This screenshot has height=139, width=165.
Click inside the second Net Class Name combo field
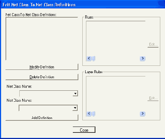[46, 108]
